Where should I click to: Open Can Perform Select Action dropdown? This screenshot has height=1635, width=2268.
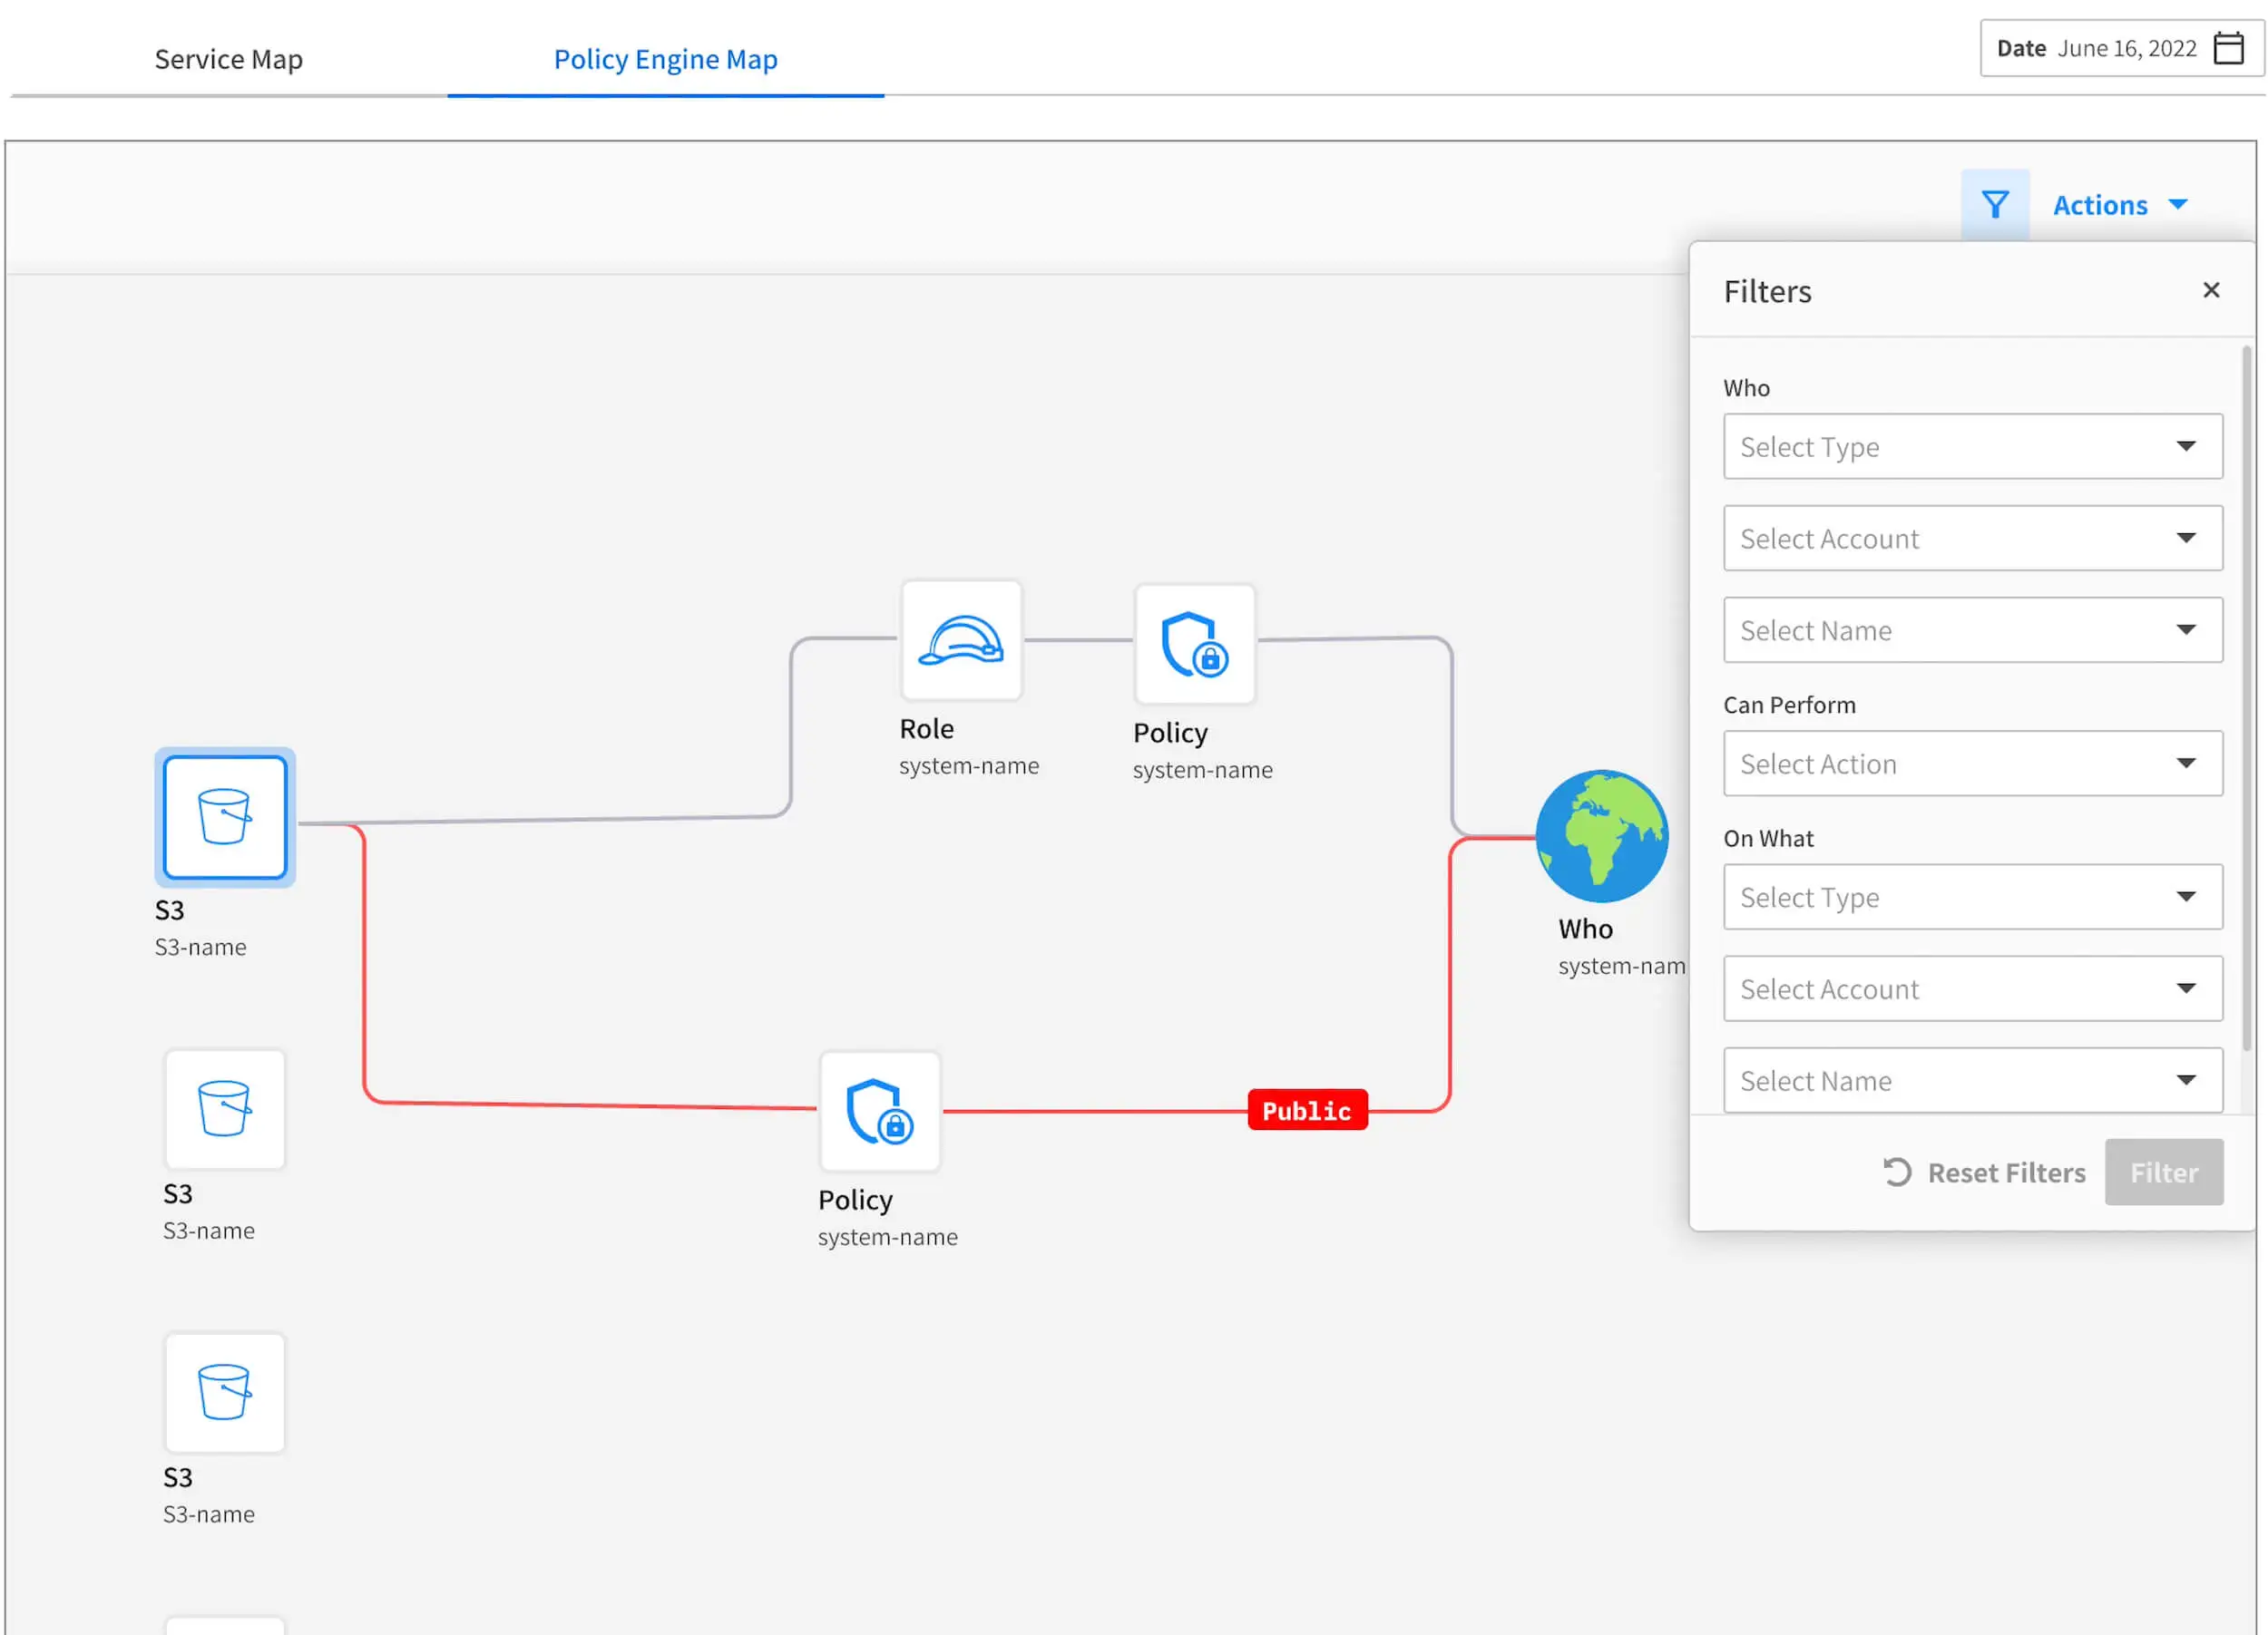[x=1973, y=764]
